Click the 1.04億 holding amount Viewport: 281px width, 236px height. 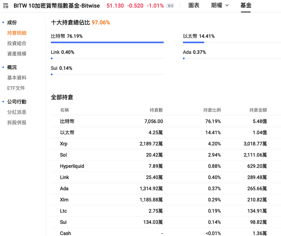point(260,132)
